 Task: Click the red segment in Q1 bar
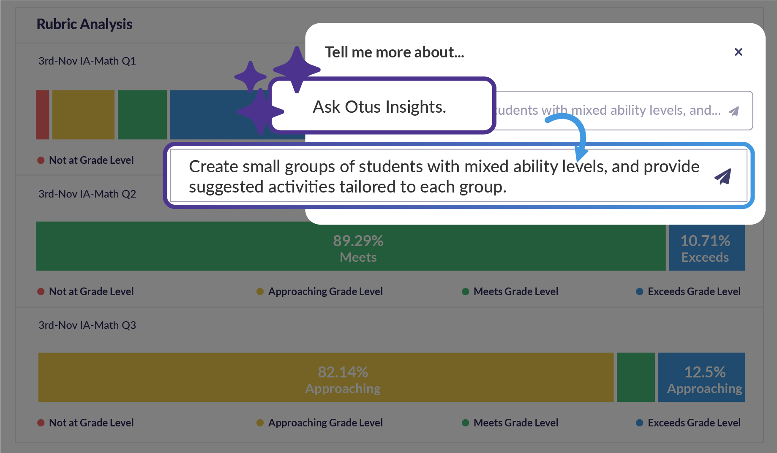click(x=43, y=115)
